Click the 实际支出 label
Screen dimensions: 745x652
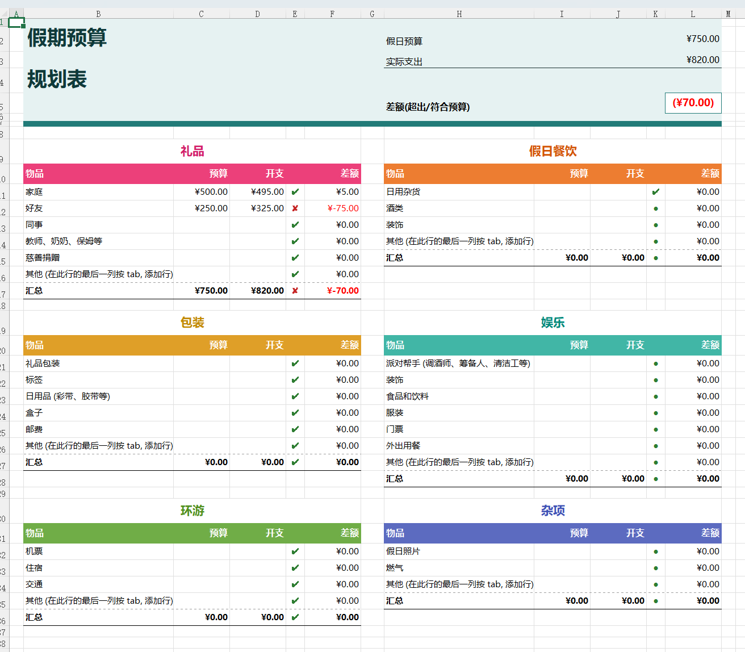point(404,62)
